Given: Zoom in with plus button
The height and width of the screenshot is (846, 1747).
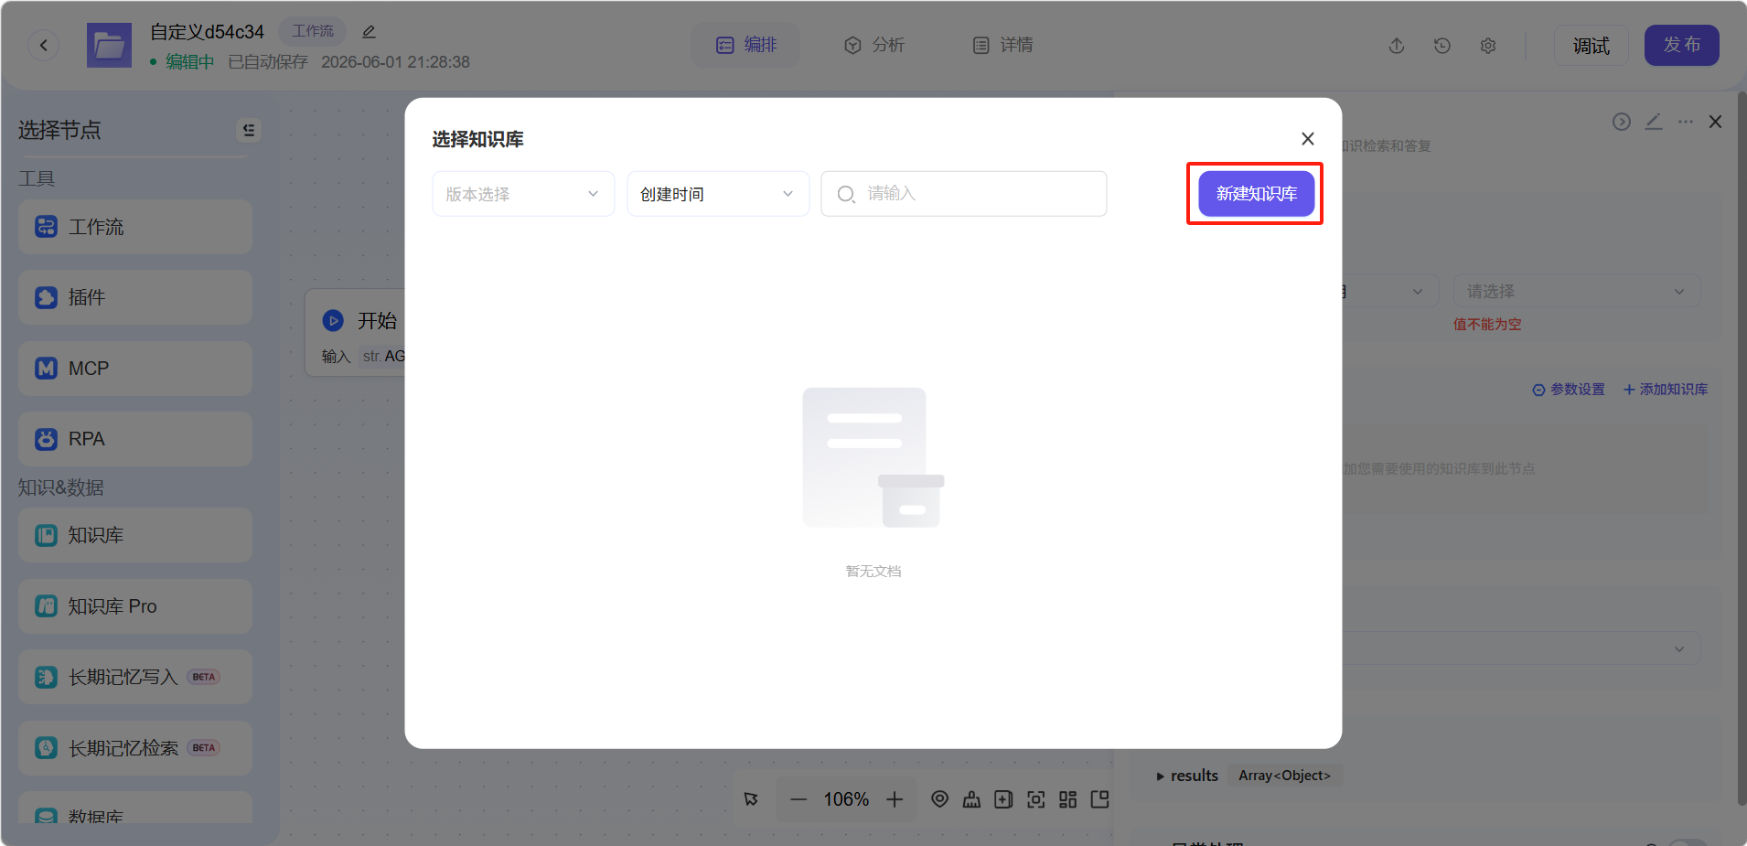Looking at the screenshot, I should pyautogui.click(x=895, y=799).
